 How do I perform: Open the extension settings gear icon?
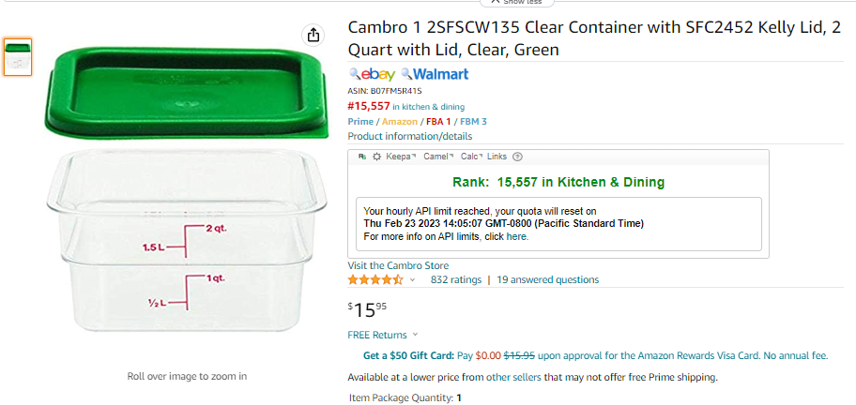coord(376,157)
